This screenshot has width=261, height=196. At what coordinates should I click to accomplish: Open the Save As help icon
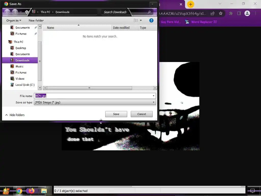point(151,20)
